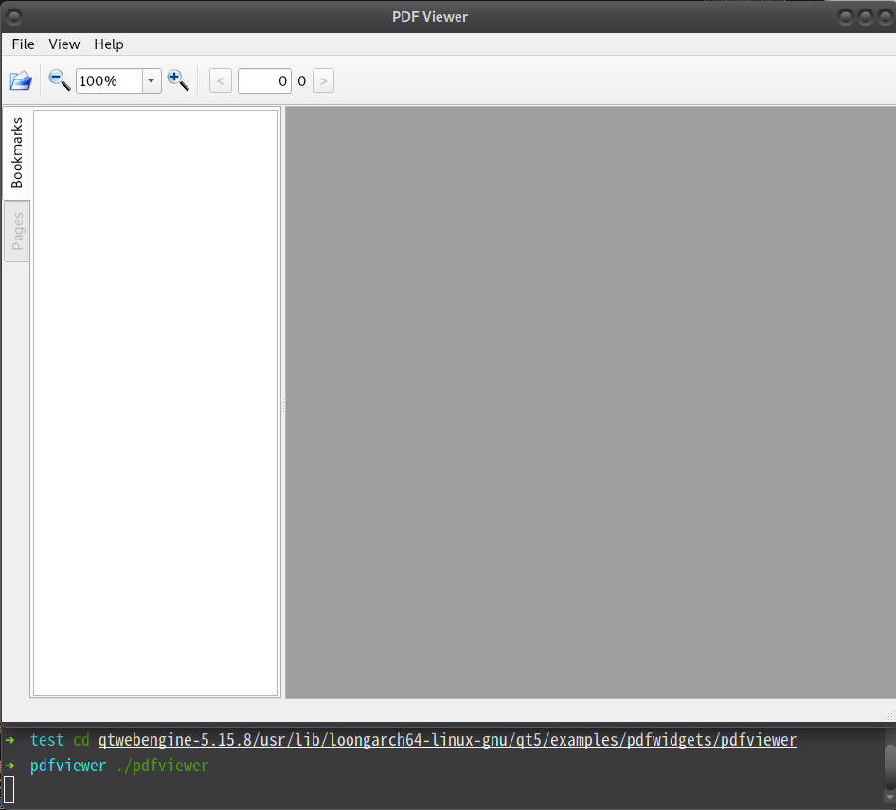Screen dimensions: 896x810
Task: Click the Open file folder icon
Action: pyautogui.click(x=21, y=81)
